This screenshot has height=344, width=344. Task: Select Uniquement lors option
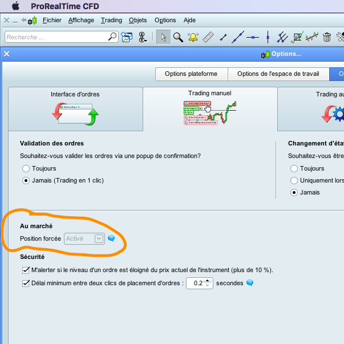tap(294, 180)
